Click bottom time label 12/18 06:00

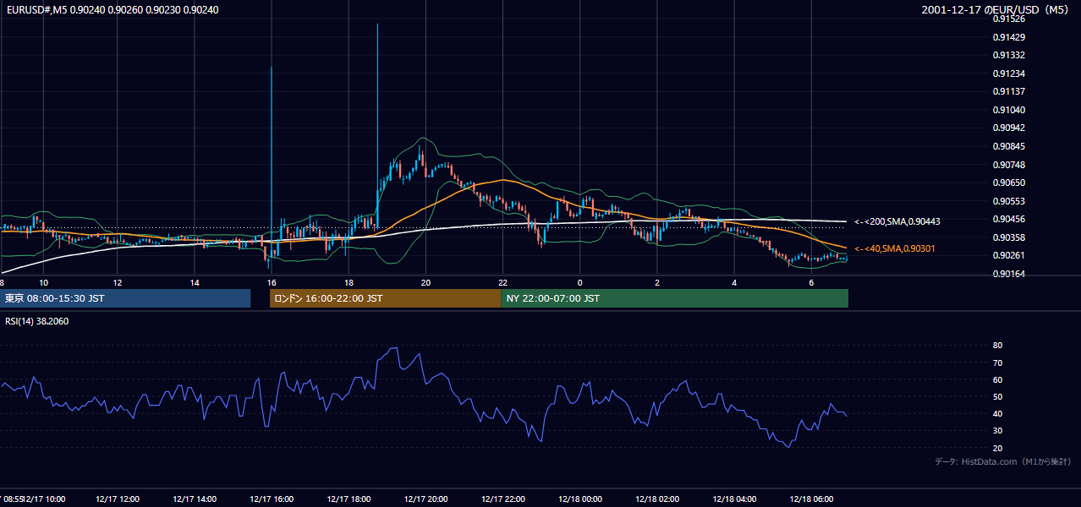811,499
